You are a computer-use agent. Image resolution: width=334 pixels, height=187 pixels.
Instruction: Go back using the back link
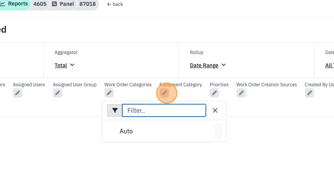pos(115,4)
